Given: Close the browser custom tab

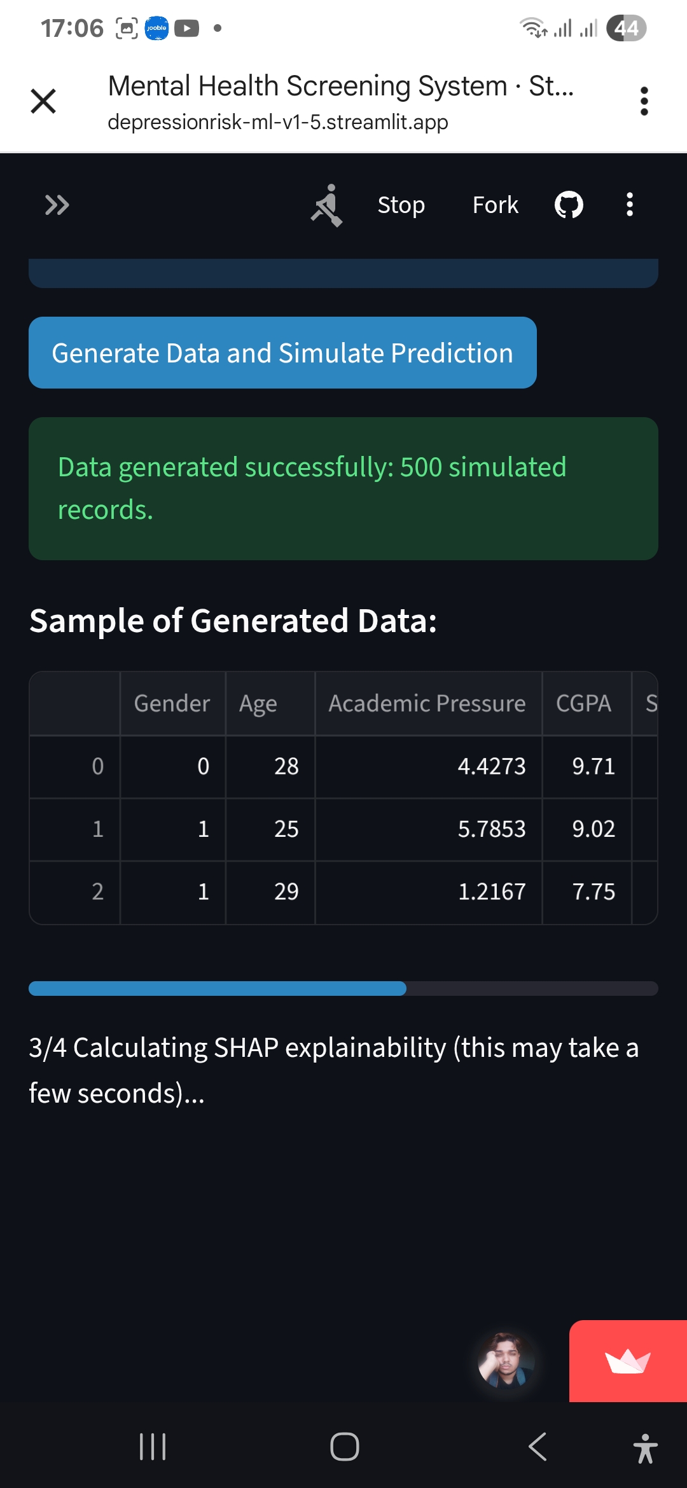Looking at the screenshot, I should point(43,101).
